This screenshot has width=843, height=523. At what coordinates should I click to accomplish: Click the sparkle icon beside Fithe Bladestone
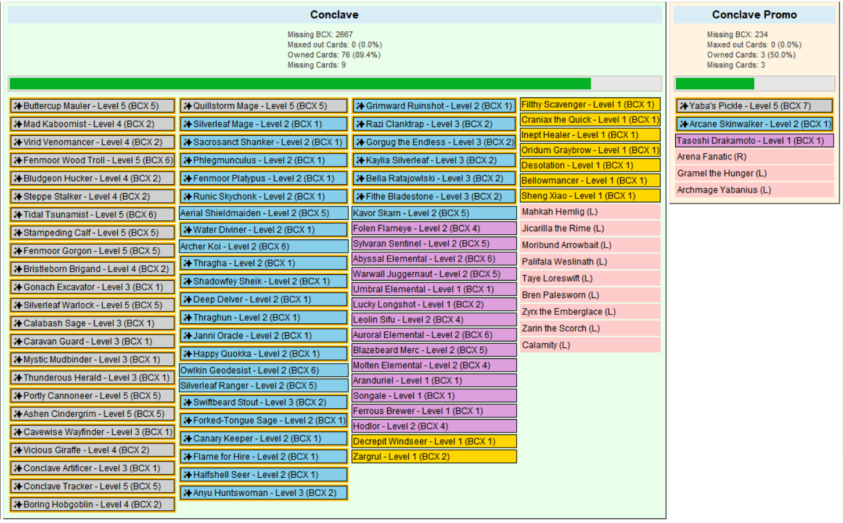(x=361, y=197)
